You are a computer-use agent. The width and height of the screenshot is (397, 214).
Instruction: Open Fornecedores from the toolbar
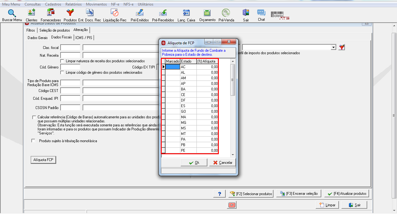click(51, 15)
